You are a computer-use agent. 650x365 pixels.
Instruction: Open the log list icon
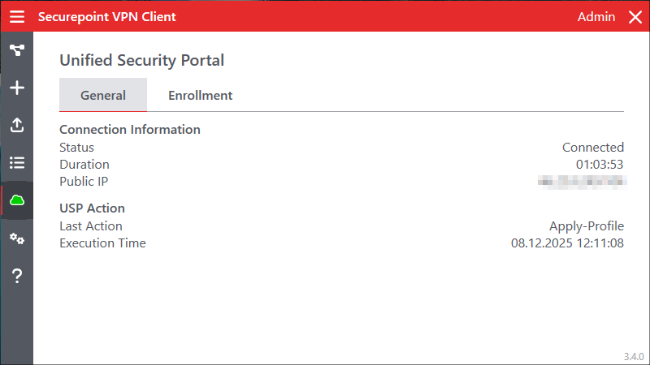coord(17,163)
